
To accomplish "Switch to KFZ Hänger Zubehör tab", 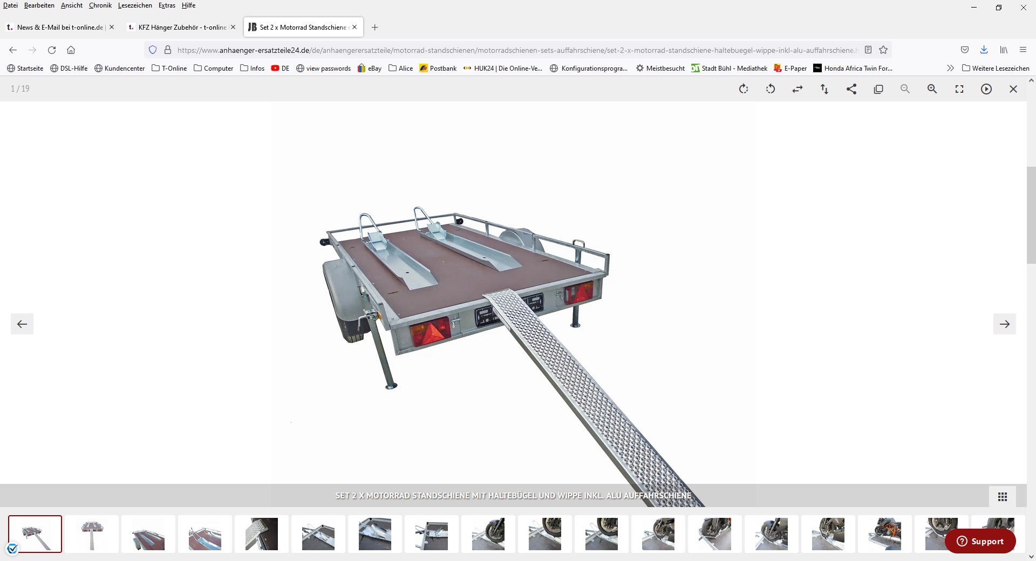I will [182, 27].
